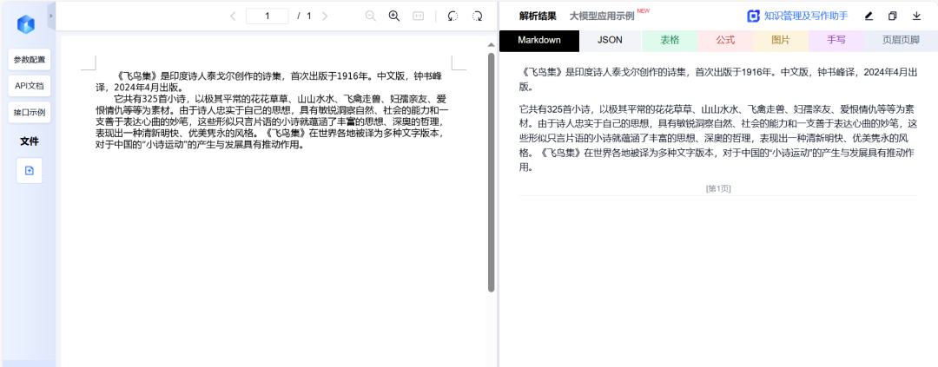This screenshot has width=938, height=367.
Task: Click the fit-to-actual-size icon
Action: 418,16
